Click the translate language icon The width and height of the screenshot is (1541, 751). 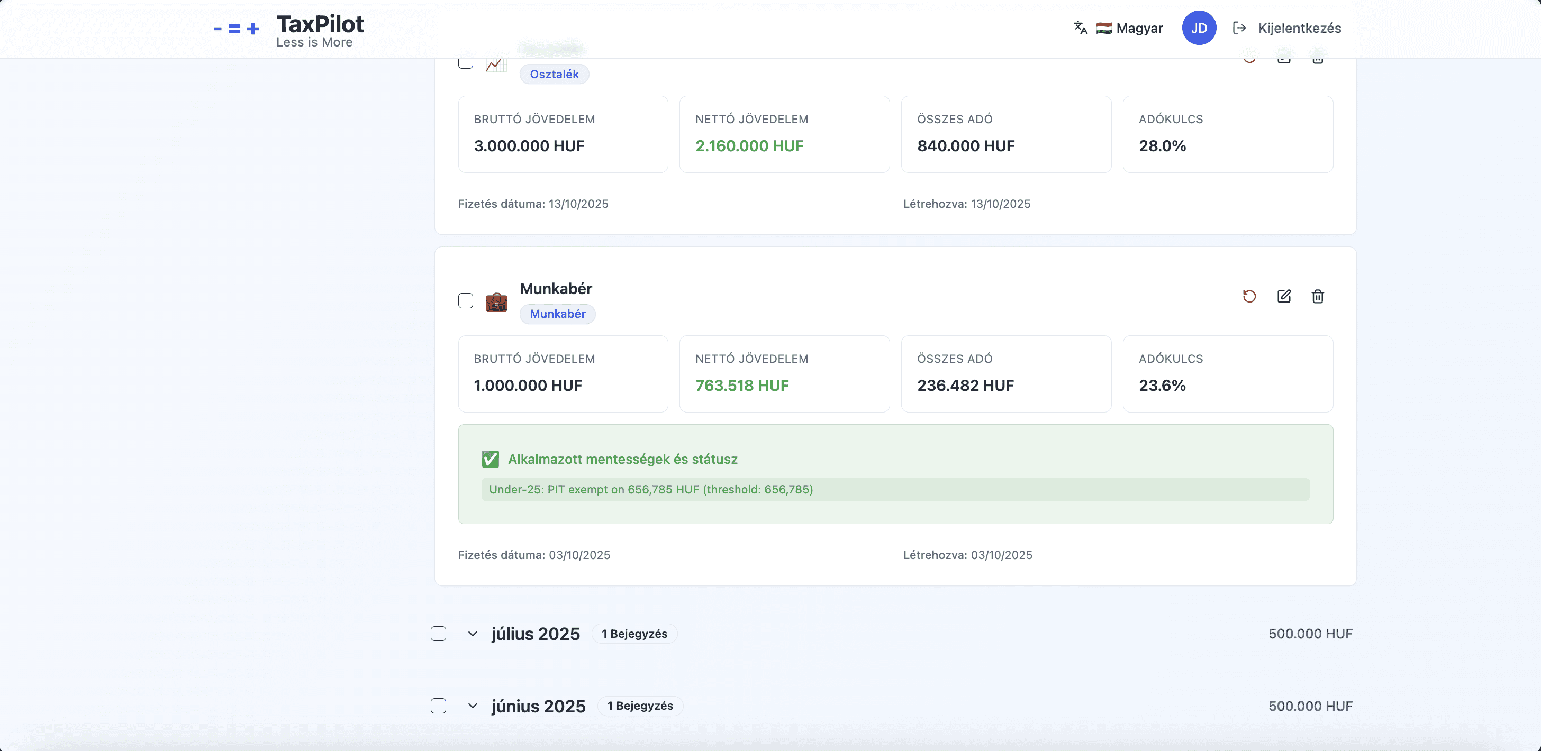[1081, 28]
